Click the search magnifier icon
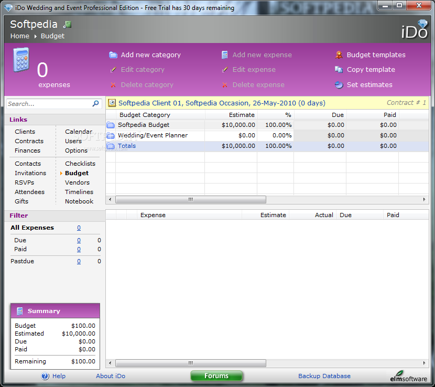The height and width of the screenshot is (387, 435). click(x=95, y=103)
